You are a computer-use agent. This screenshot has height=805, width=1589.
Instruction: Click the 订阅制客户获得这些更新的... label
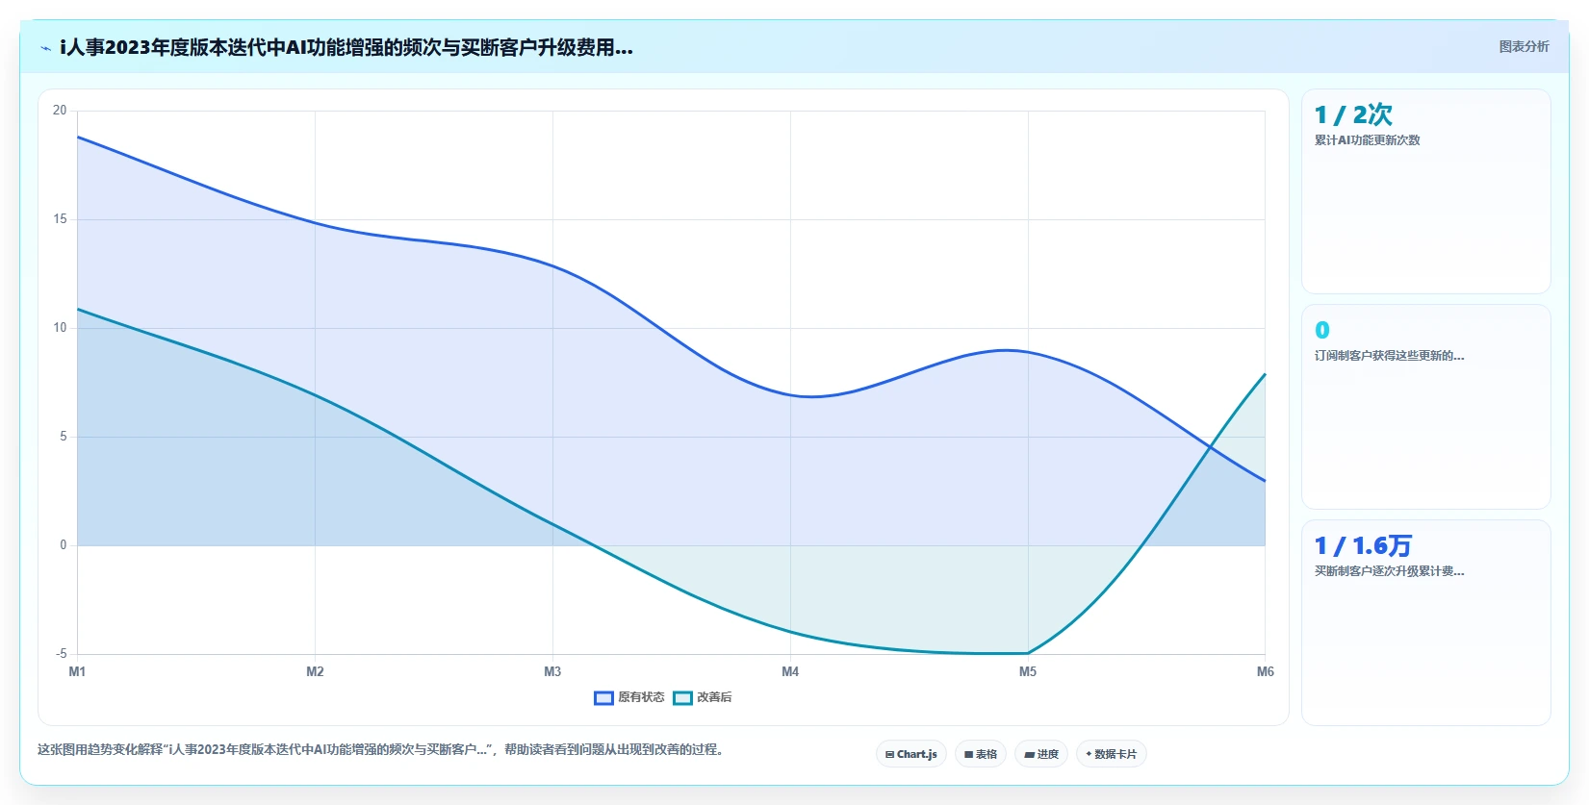click(x=1389, y=356)
